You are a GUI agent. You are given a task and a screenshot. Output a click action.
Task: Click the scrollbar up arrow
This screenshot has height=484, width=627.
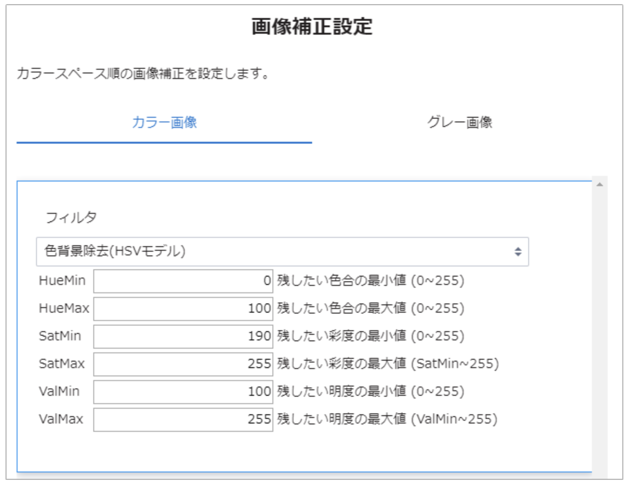(x=599, y=185)
